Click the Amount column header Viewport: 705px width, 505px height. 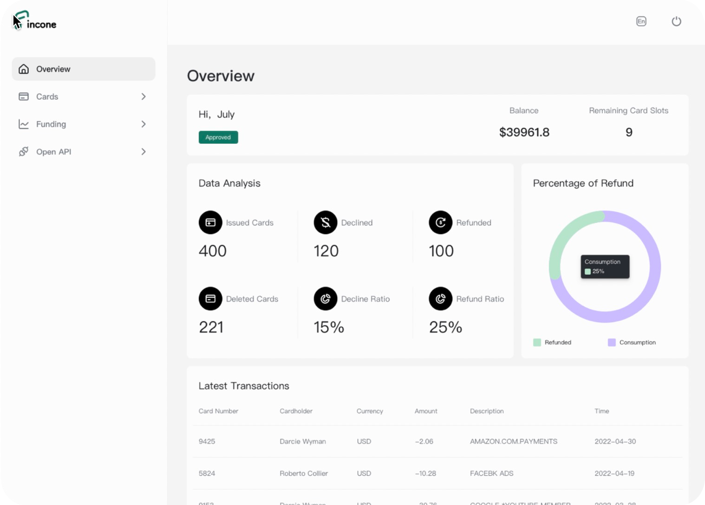(x=426, y=411)
